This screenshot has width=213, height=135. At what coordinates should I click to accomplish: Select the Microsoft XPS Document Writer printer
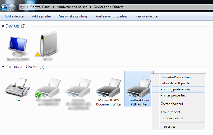coord(109,88)
